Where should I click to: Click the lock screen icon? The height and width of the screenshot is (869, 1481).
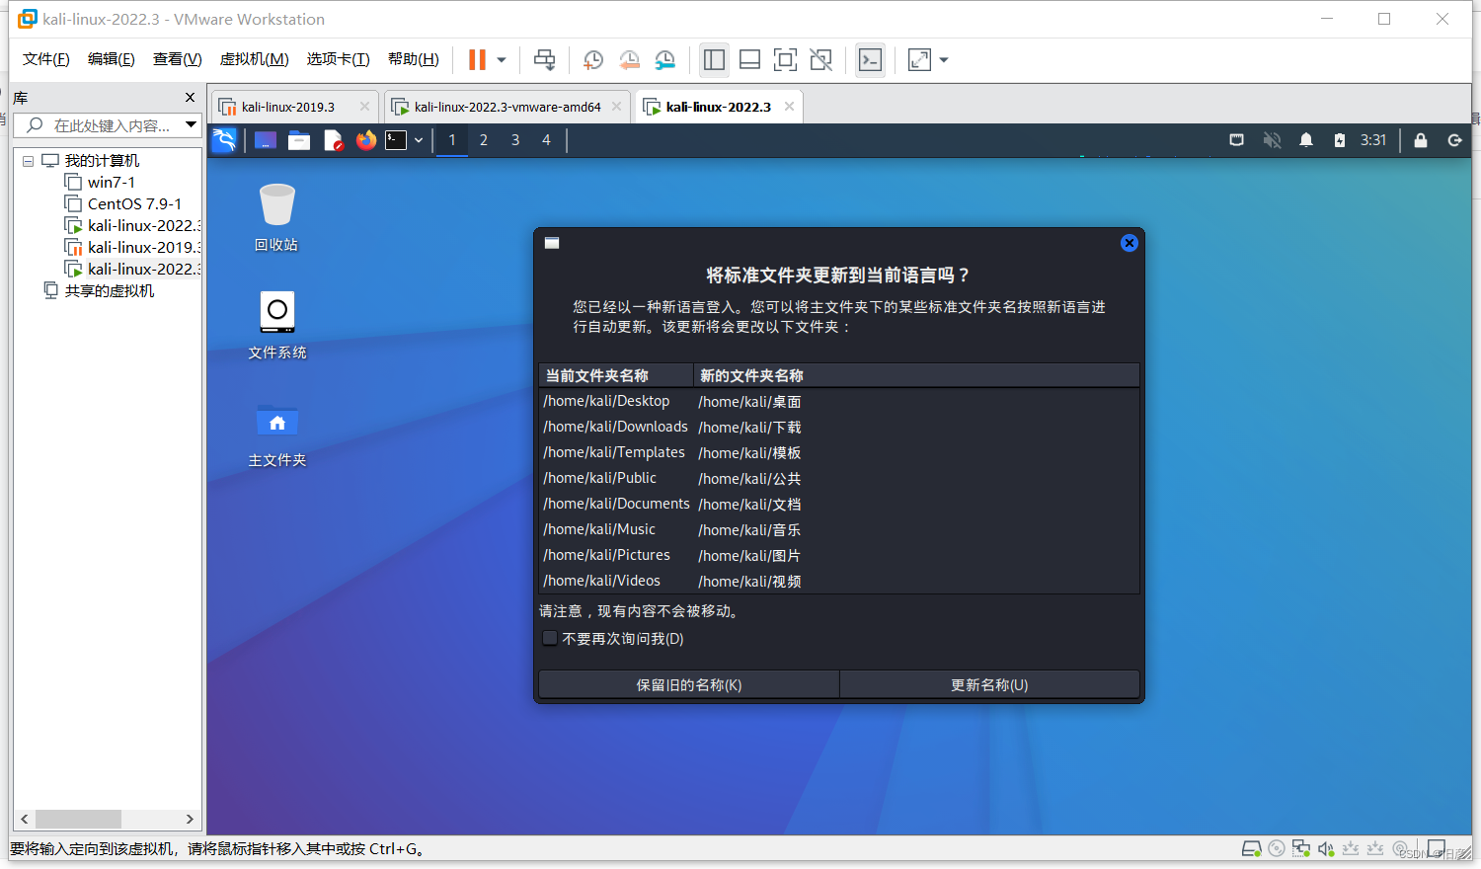(x=1421, y=140)
